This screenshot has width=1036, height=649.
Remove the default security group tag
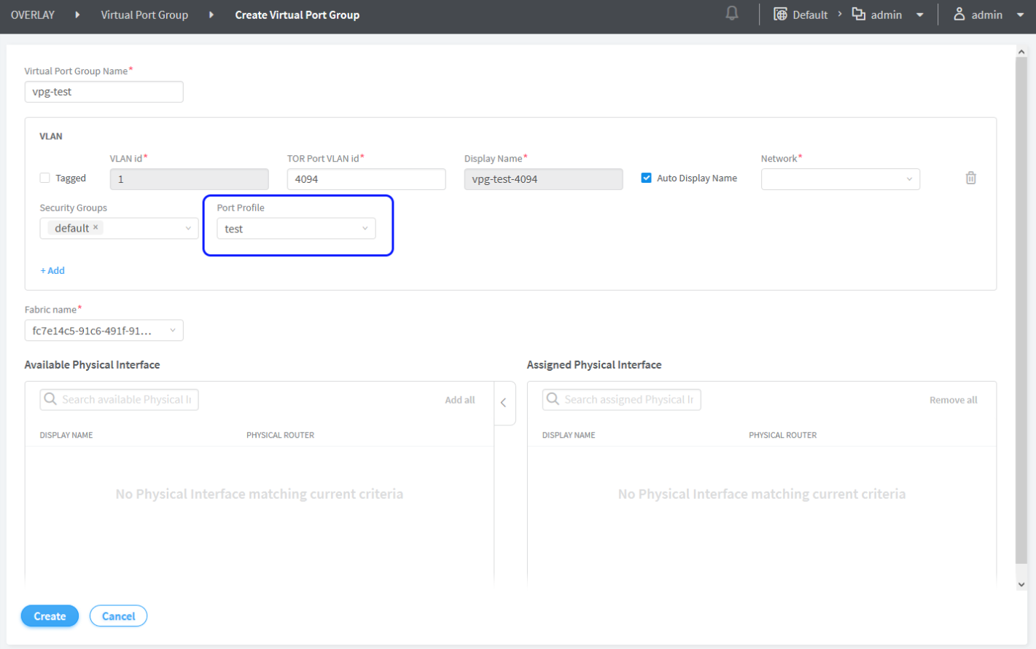pyautogui.click(x=96, y=228)
